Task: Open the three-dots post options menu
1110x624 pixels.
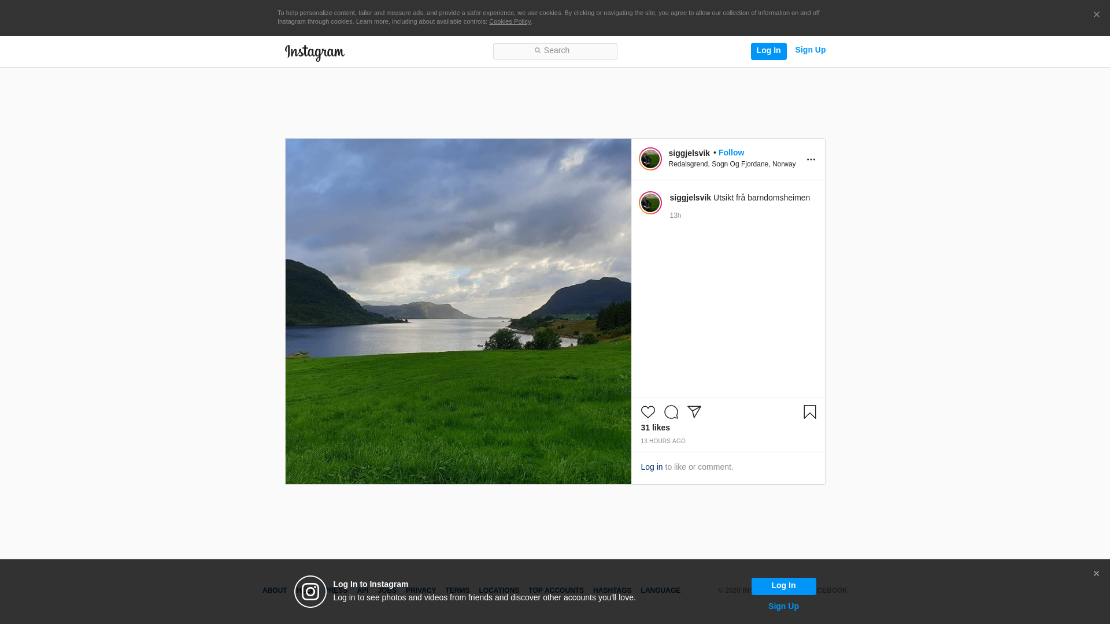Action: tap(811, 160)
